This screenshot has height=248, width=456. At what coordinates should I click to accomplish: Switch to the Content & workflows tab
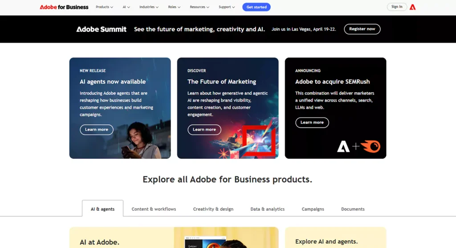(x=154, y=209)
